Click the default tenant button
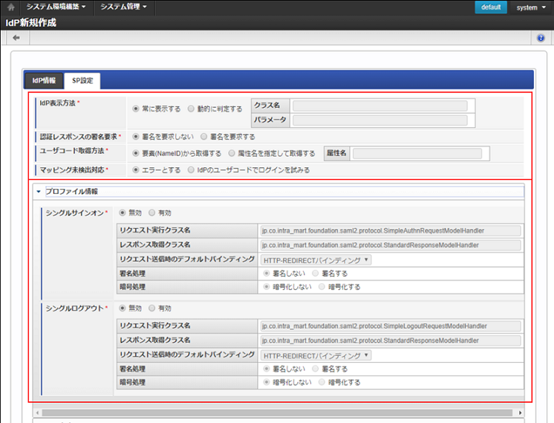The width and height of the screenshot is (554, 423). tap(491, 7)
